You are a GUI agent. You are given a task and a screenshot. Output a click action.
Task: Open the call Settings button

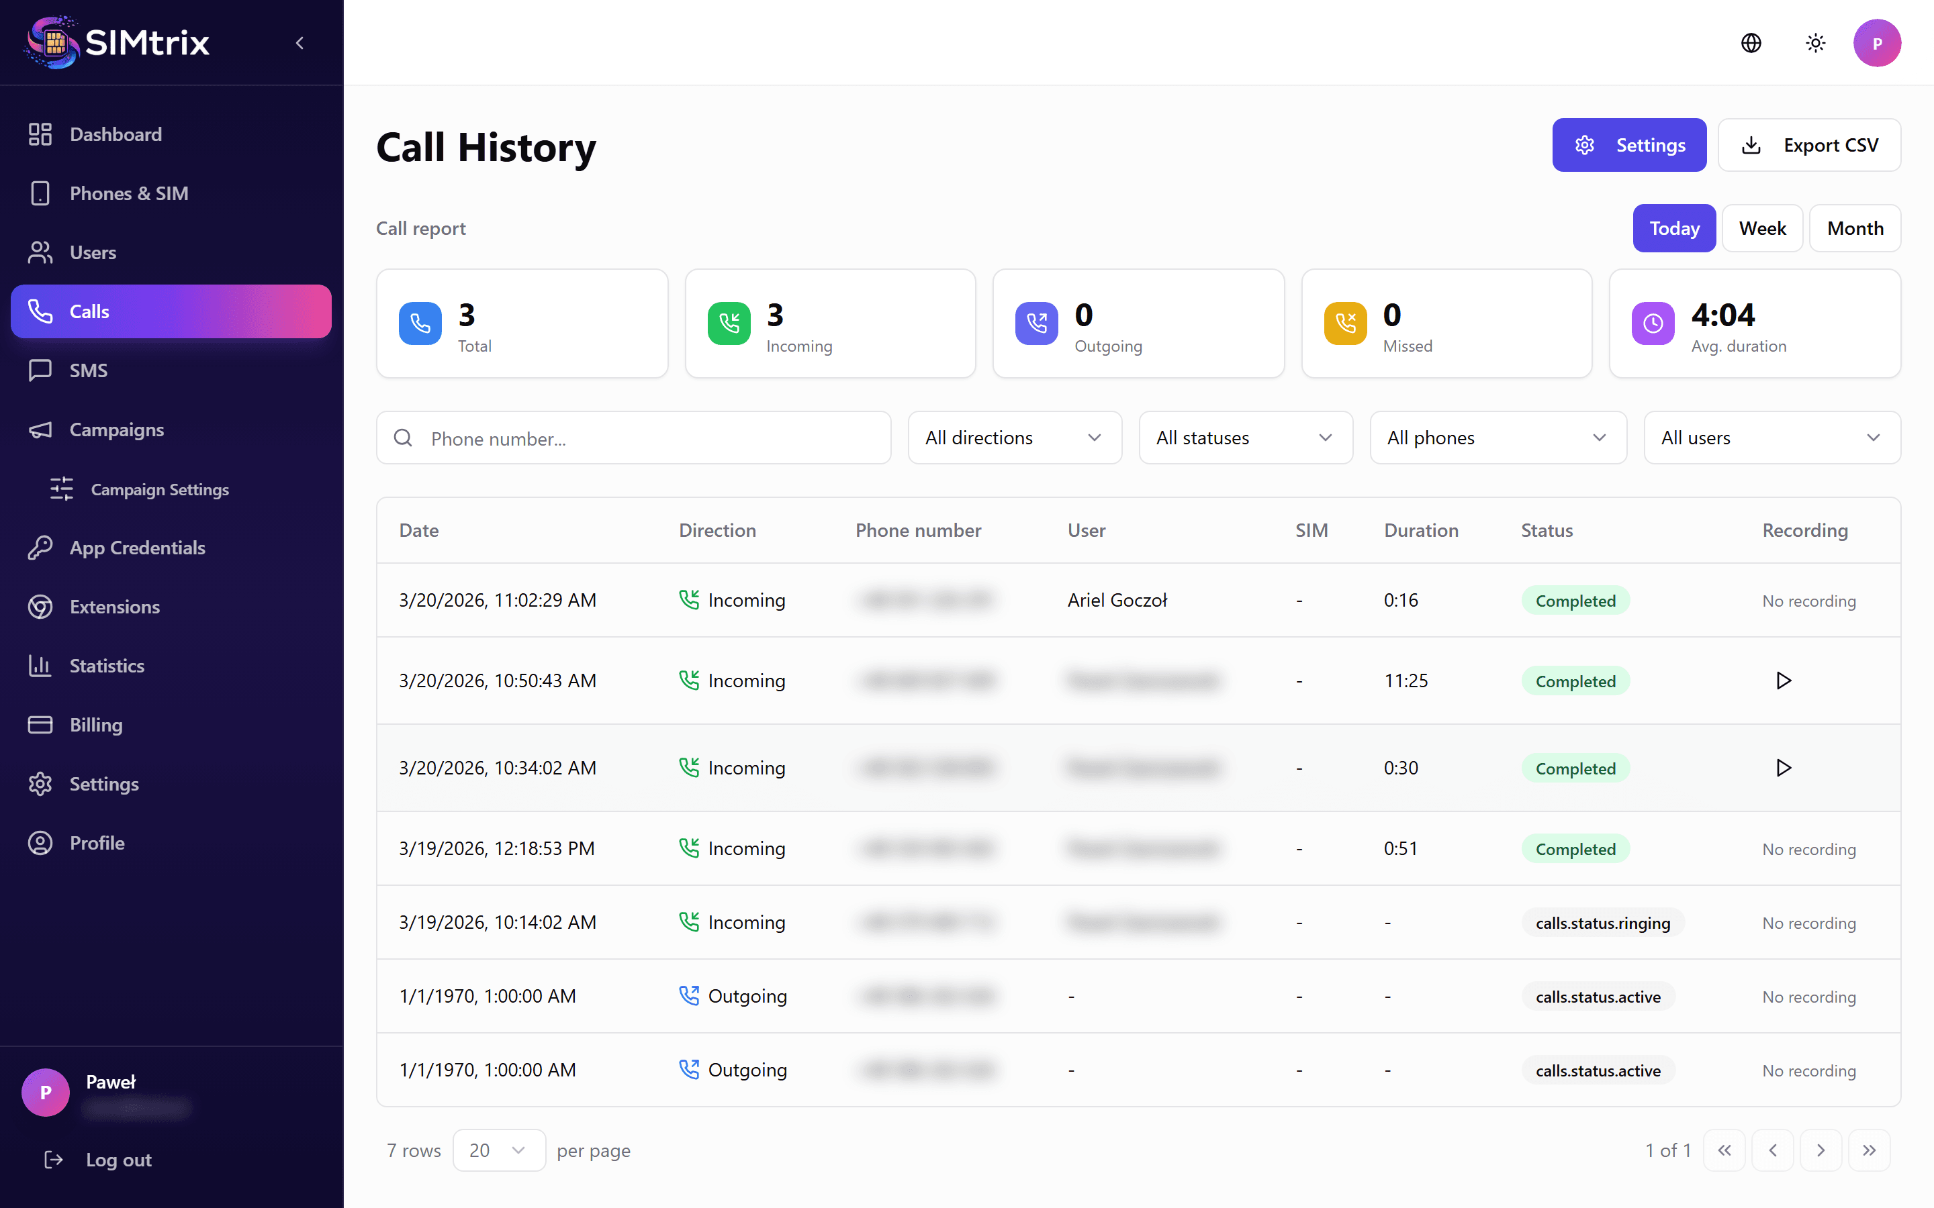(x=1628, y=146)
